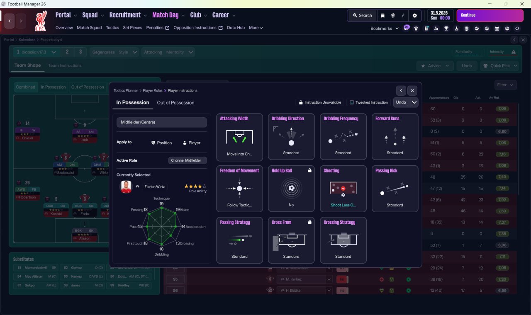
Task: Select tactic slot 3
Action: (80, 52)
